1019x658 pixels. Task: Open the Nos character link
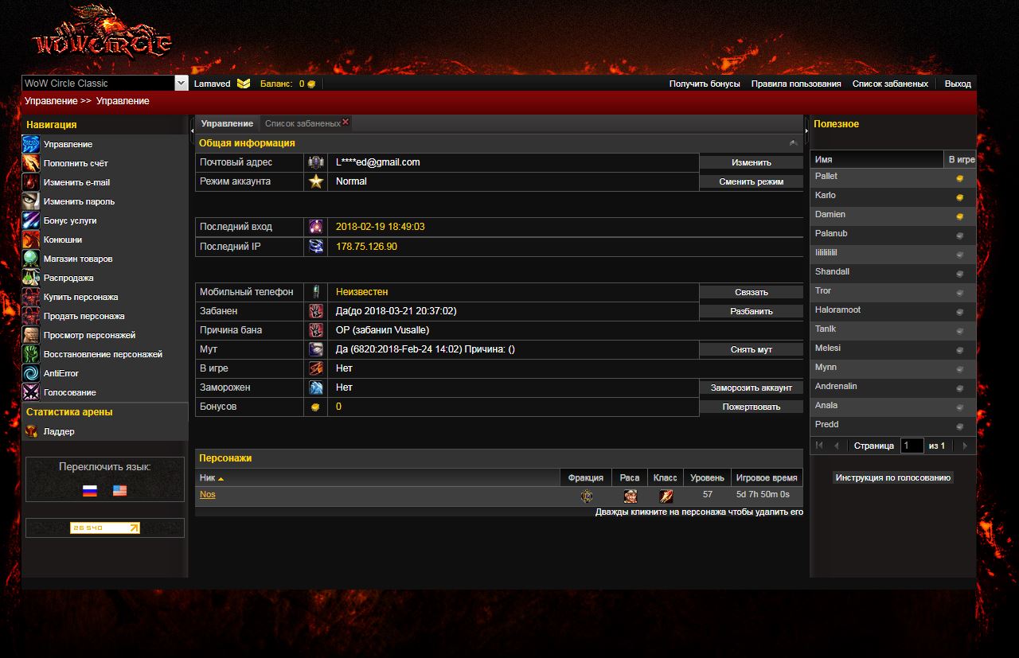(207, 495)
